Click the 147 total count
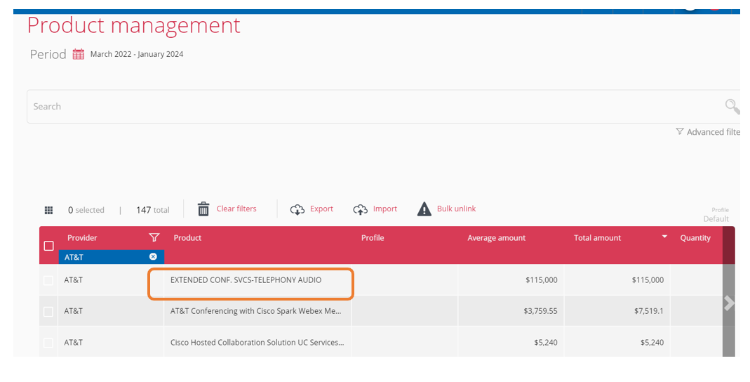Viewport: 750px width, 382px height. (x=152, y=210)
